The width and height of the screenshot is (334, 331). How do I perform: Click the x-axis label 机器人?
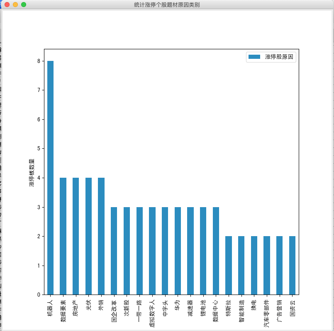pos(50,308)
